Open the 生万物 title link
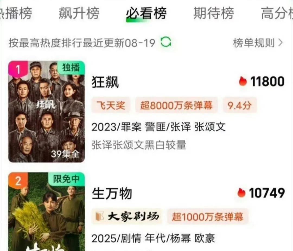Image resolution: width=293 pixels, height=251 pixels. click(x=112, y=193)
